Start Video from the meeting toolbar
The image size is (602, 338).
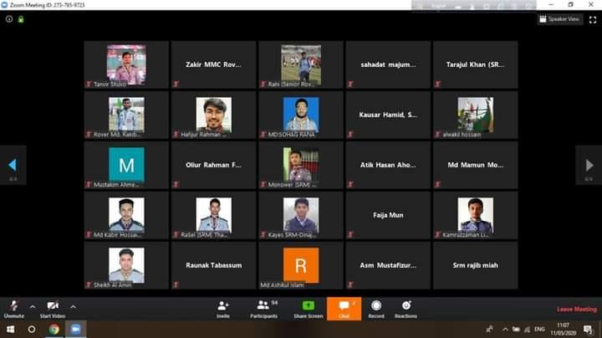coord(52,307)
